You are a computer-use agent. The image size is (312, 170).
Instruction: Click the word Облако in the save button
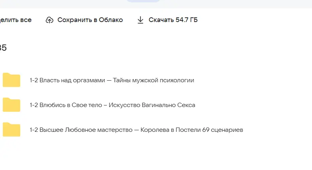(111, 20)
